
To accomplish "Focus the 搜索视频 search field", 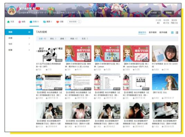I will coord(74,22).
